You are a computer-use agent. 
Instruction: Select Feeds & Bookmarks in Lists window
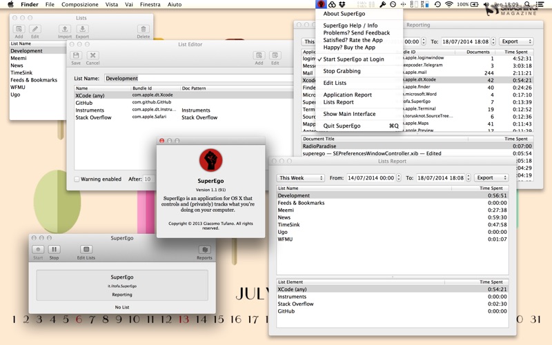point(38,80)
